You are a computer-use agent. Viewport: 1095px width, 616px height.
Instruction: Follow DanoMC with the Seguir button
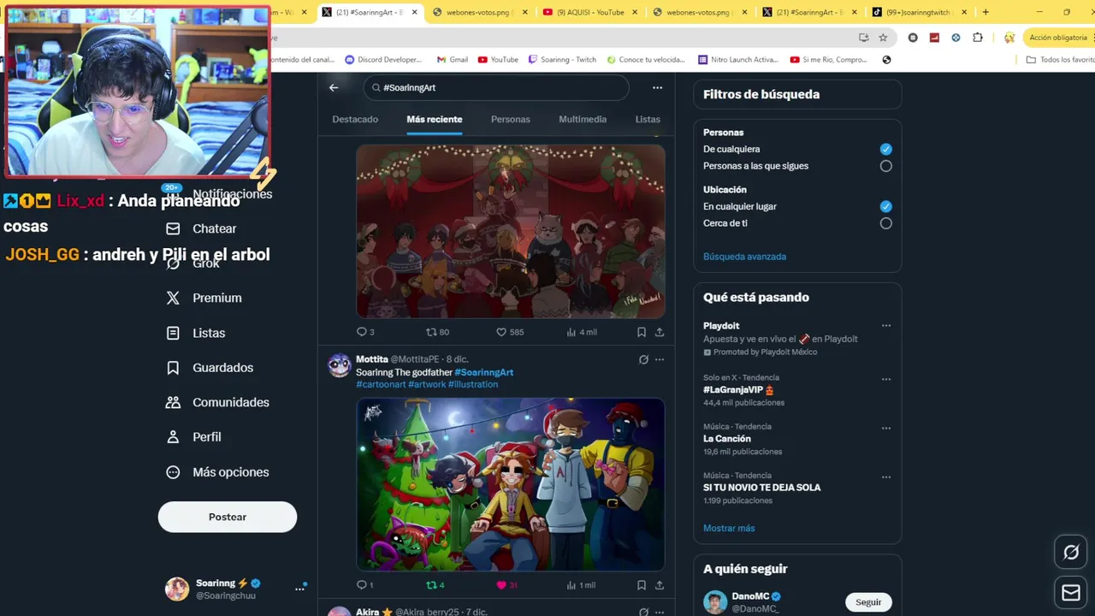[868, 602]
